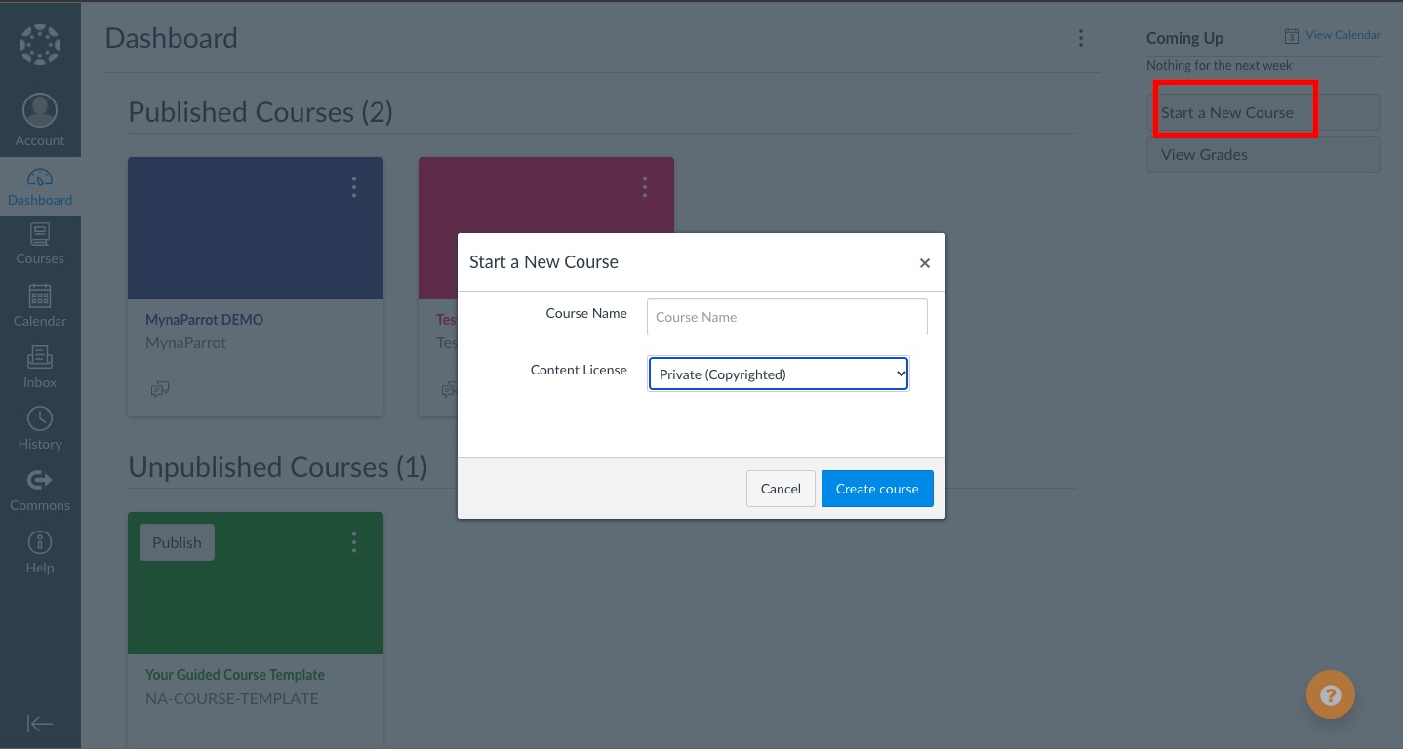Click the View Grades button
1403x749 pixels.
(x=1263, y=154)
